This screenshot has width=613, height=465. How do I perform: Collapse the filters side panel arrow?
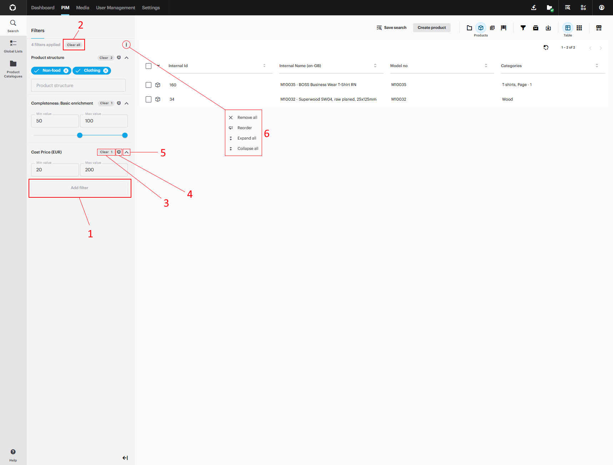pyautogui.click(x=125, y=458)
